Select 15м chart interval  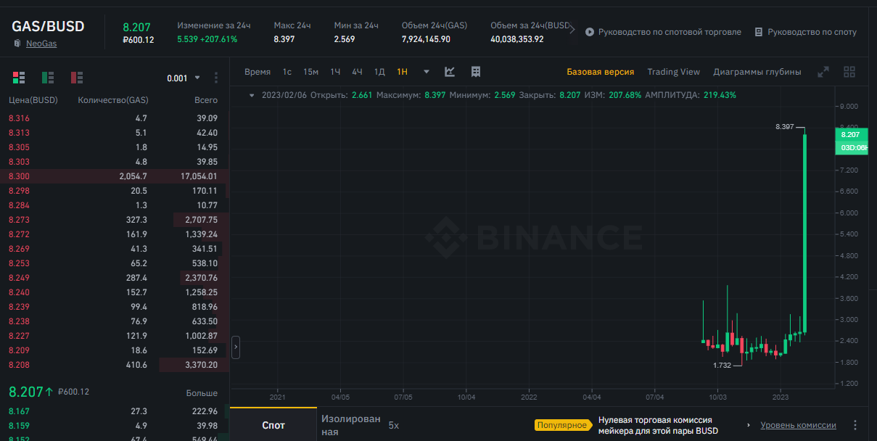pyautogui.click(x=311, y=72)
